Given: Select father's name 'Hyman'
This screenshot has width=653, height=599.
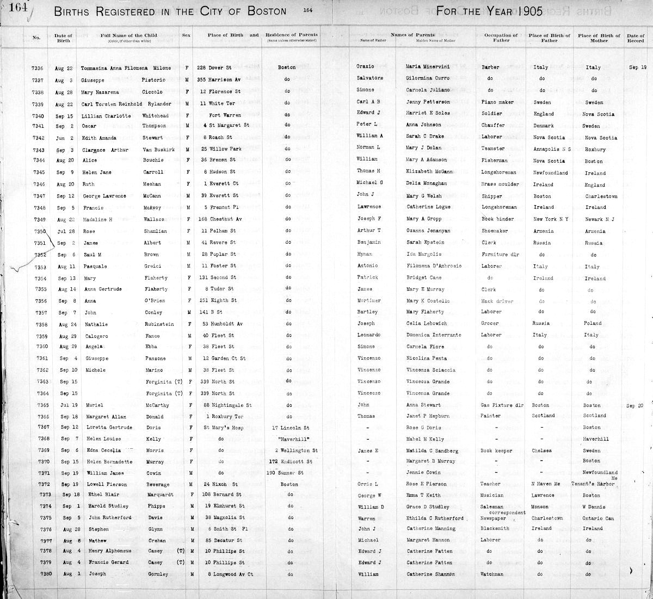Looking at the screenshot, I should [366, 254].
